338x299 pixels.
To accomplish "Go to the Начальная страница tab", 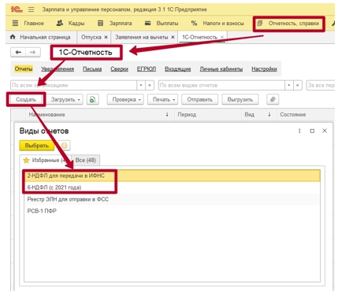I will click(40, 37).
